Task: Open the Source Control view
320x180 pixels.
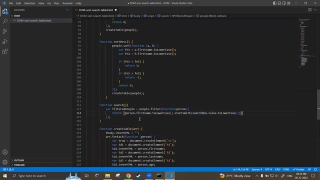Action: coord(5,31)
